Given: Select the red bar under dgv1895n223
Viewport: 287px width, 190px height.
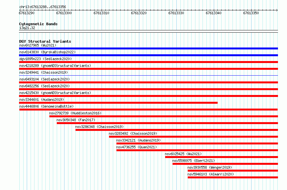Looking at the screenshot, I should pyautogui.click(x=148, y=62).
